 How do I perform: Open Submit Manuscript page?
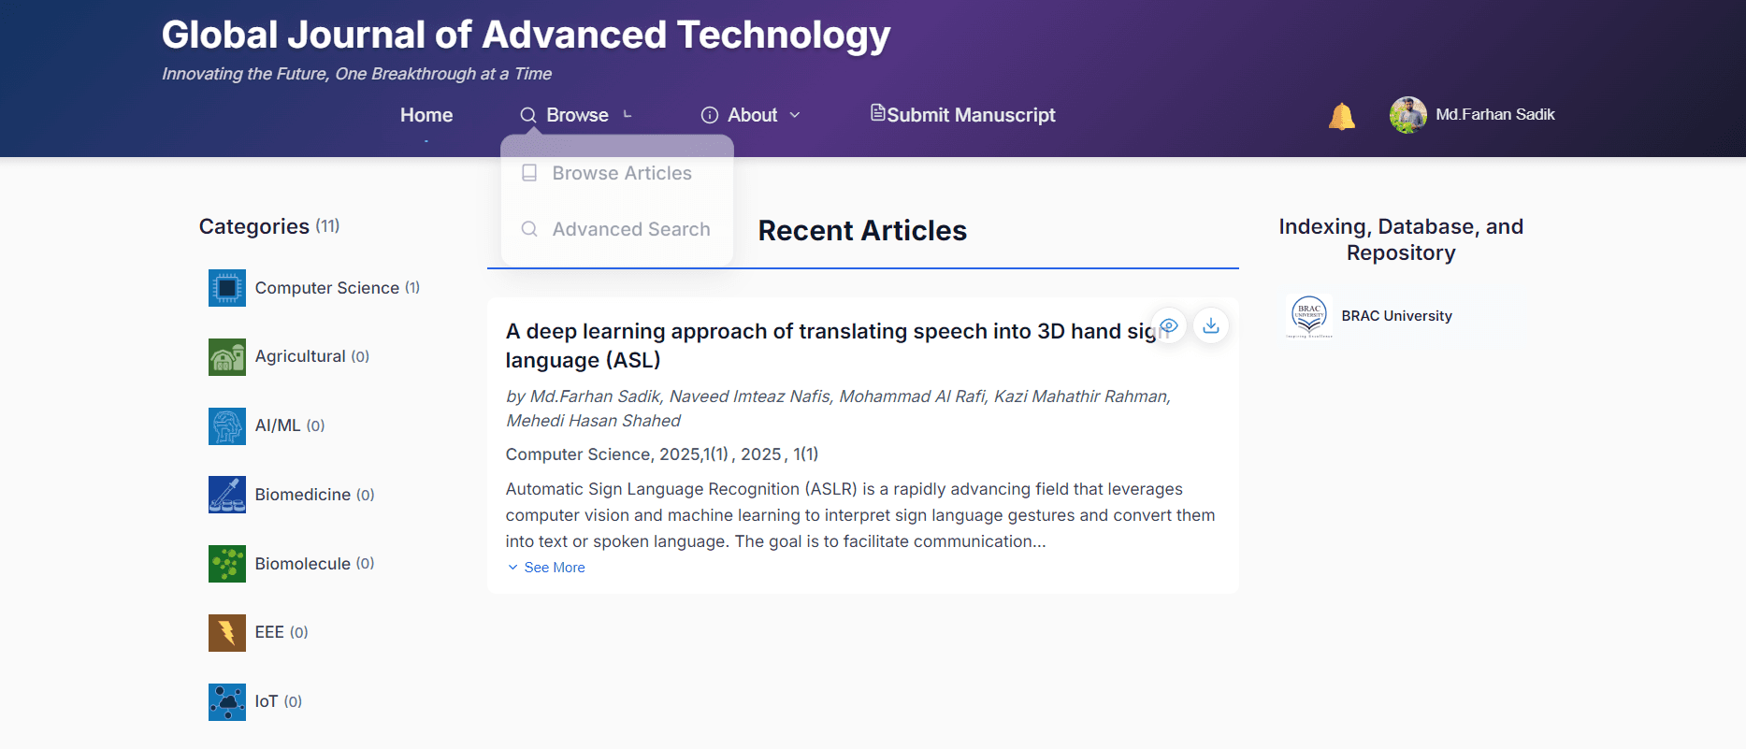point(971,115)
